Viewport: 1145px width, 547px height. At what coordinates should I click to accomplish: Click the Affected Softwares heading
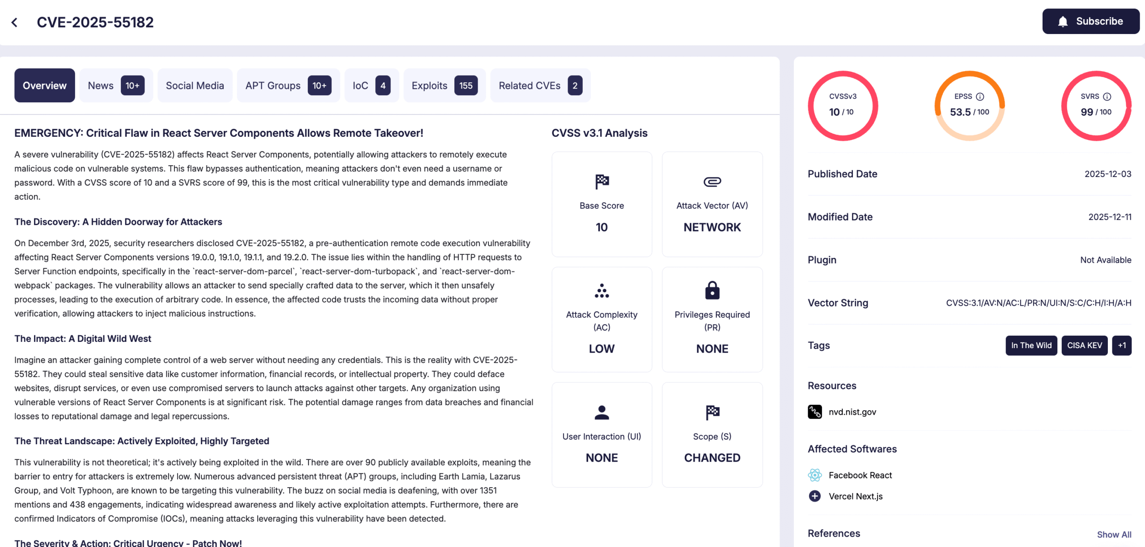click(852, 449)
